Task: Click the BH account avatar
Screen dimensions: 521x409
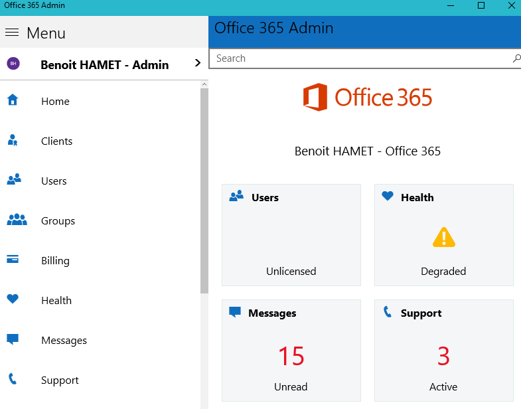Action: tap(13, 64)
